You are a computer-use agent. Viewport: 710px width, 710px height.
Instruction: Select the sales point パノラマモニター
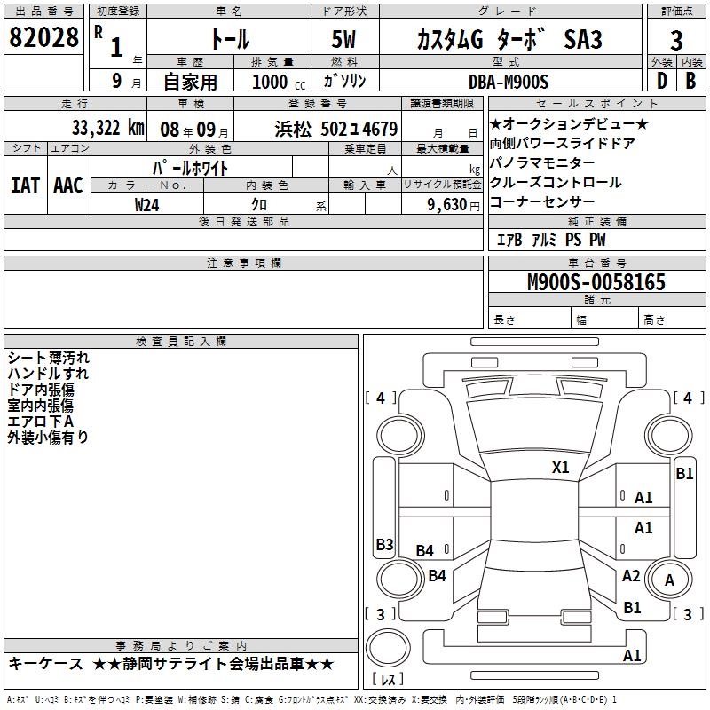pyautogui.click(x=542, y=162)
